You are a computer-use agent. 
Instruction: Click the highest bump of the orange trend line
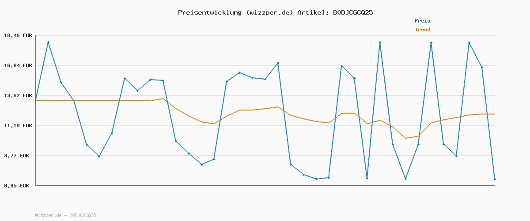[163, 99]
